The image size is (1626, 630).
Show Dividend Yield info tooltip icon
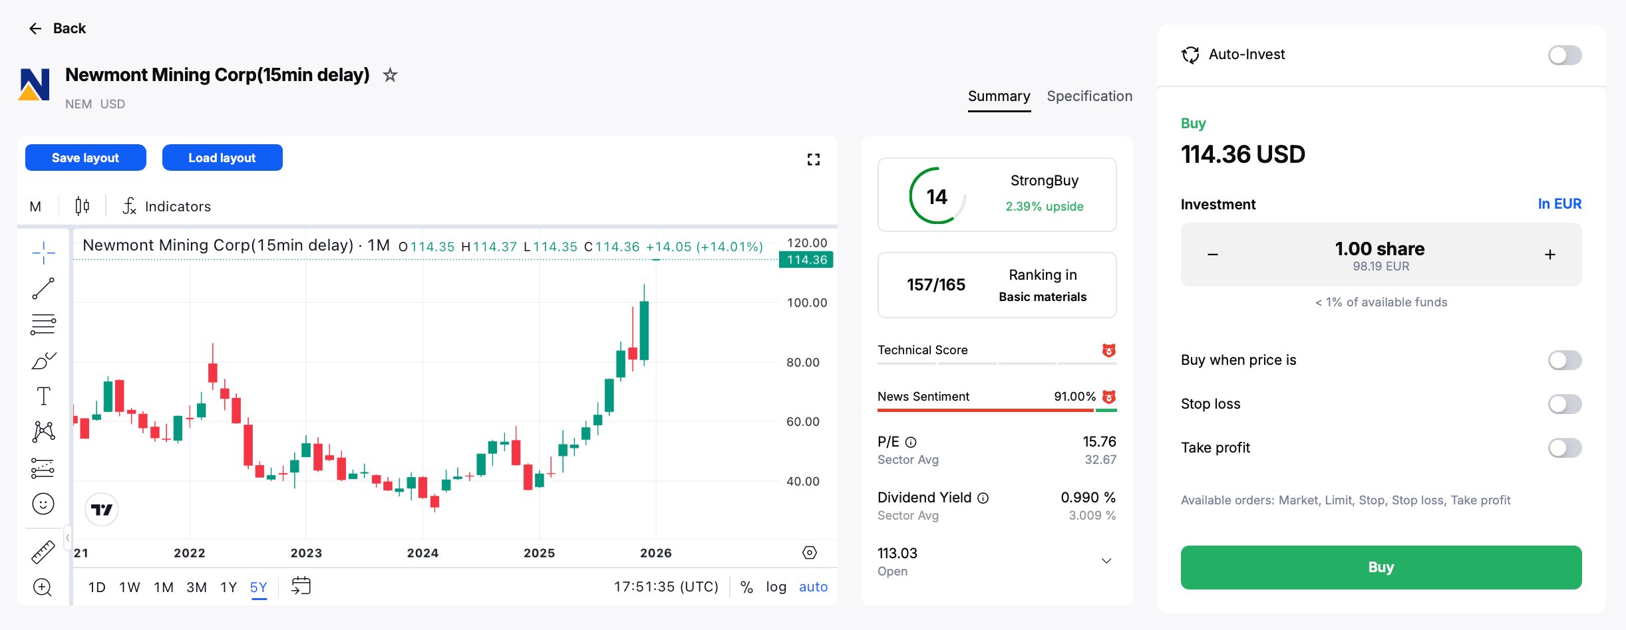pyautogui.click(x=983, y=498)
